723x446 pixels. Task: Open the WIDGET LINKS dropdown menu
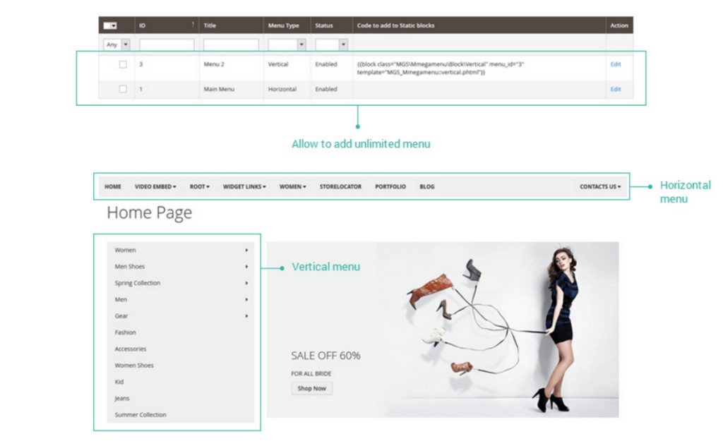coord(244,186)
